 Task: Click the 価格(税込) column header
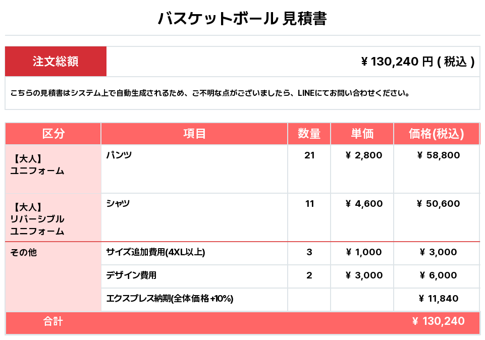(x=436, y=134)
